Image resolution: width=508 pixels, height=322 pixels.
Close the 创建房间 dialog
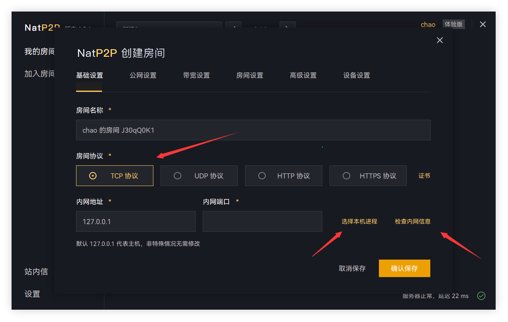pos(440,40)
